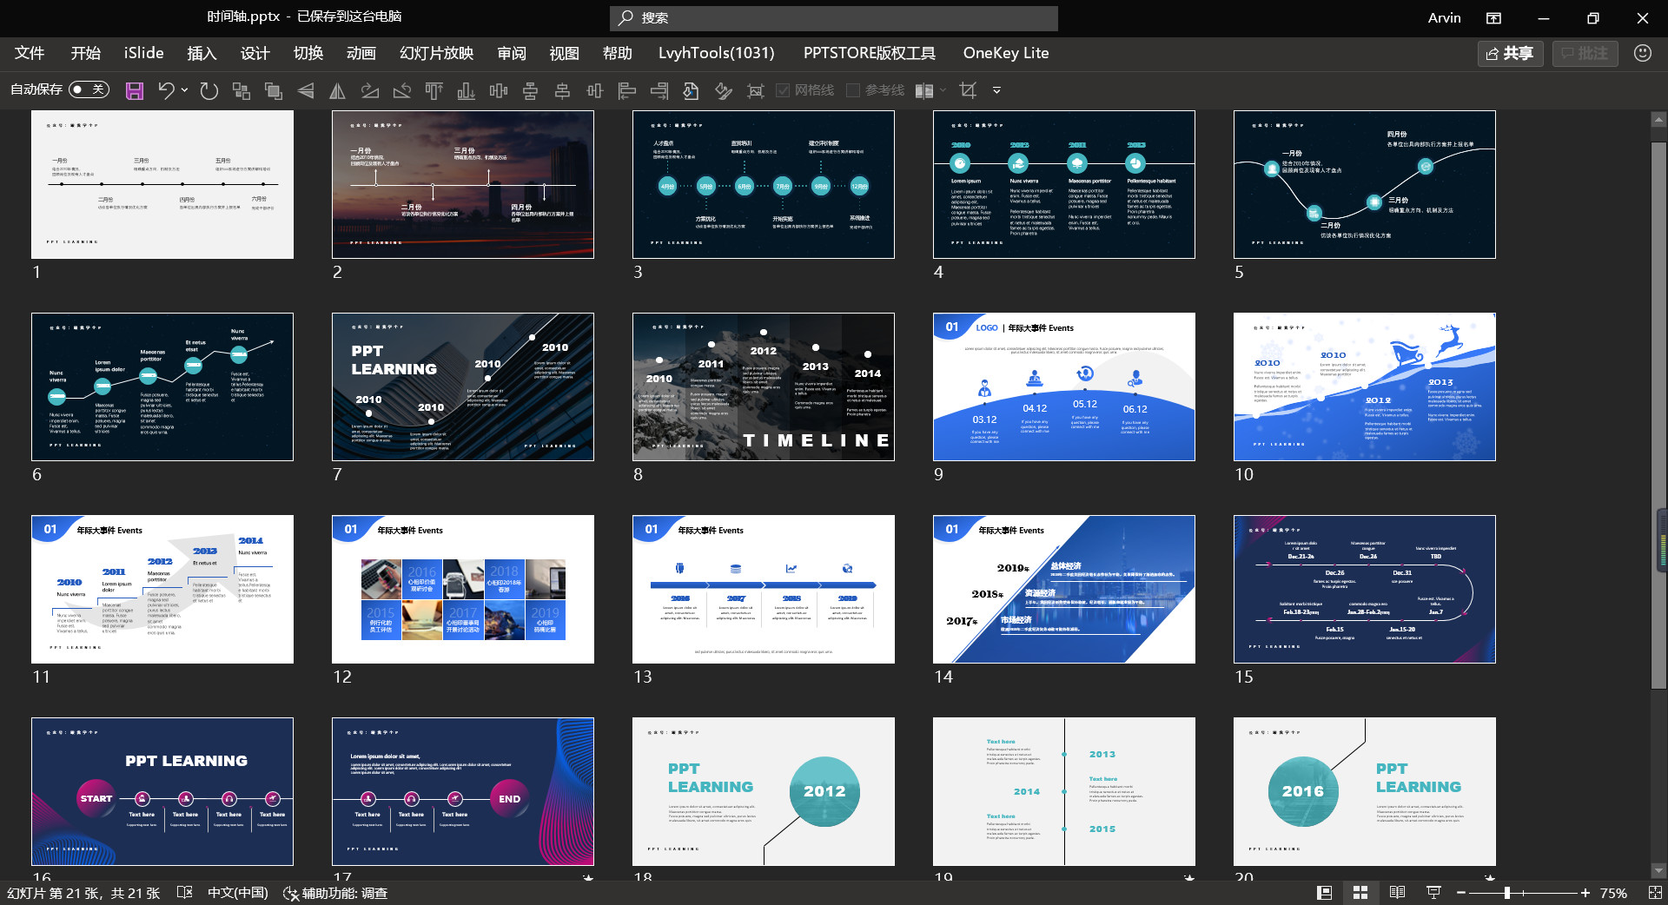The height and width of the screenshot is (905, 1668).
Task: Open the OneKey Lite tab
Action: tap(1006, 53)
